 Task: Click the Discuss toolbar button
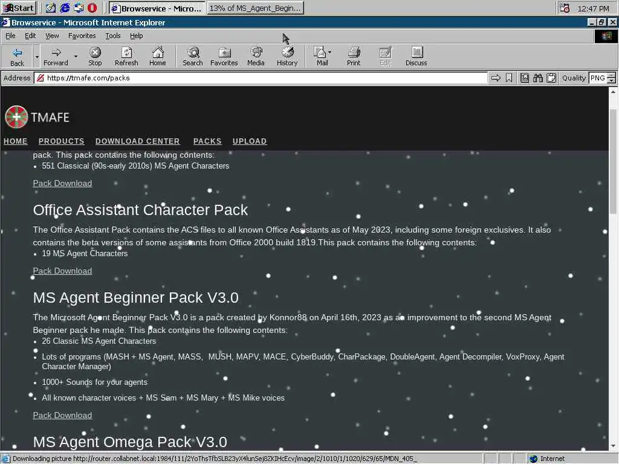point(416,57)
